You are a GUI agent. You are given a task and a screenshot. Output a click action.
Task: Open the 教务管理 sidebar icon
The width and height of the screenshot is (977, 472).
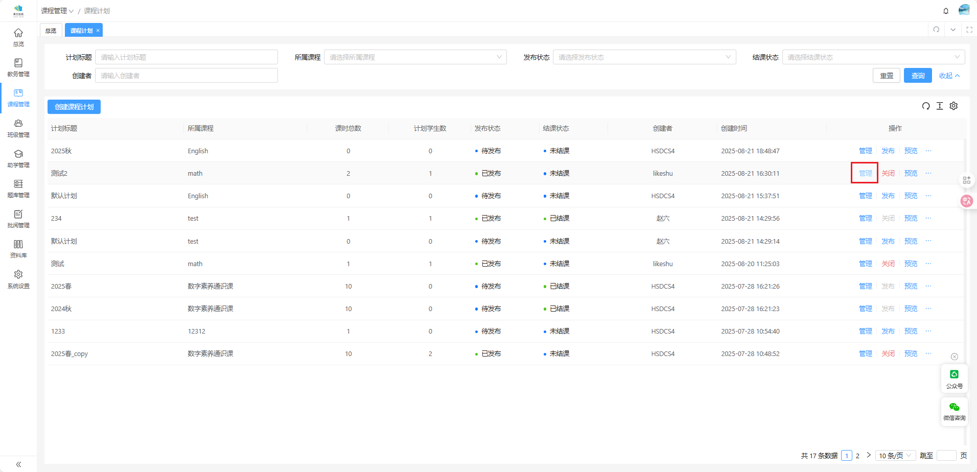click(x=18, y=67)
